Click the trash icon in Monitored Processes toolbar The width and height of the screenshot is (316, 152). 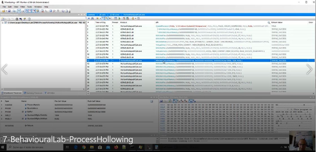pyautogui.click(x=29, y=19)
